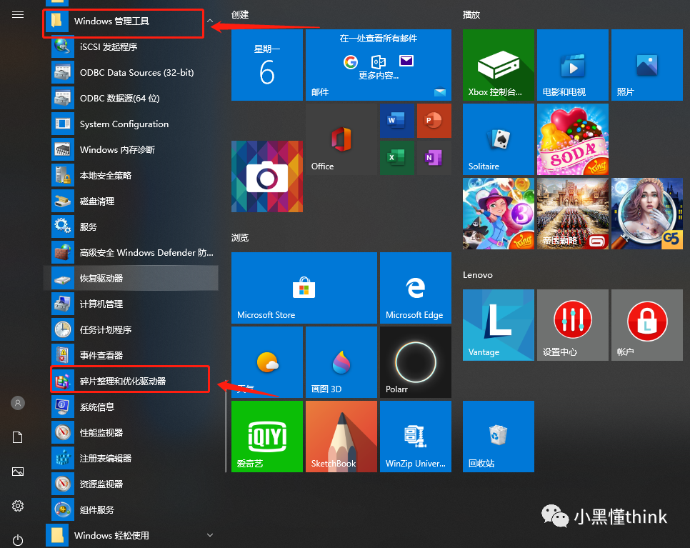690x548 pixels.
Task: Launch Excel from the Office tile group
Action: [x=397, y=158]
